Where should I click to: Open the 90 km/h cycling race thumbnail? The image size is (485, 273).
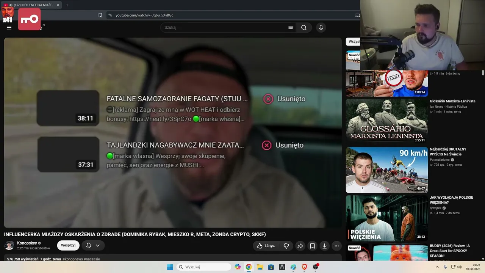click(x=387, y=170)
